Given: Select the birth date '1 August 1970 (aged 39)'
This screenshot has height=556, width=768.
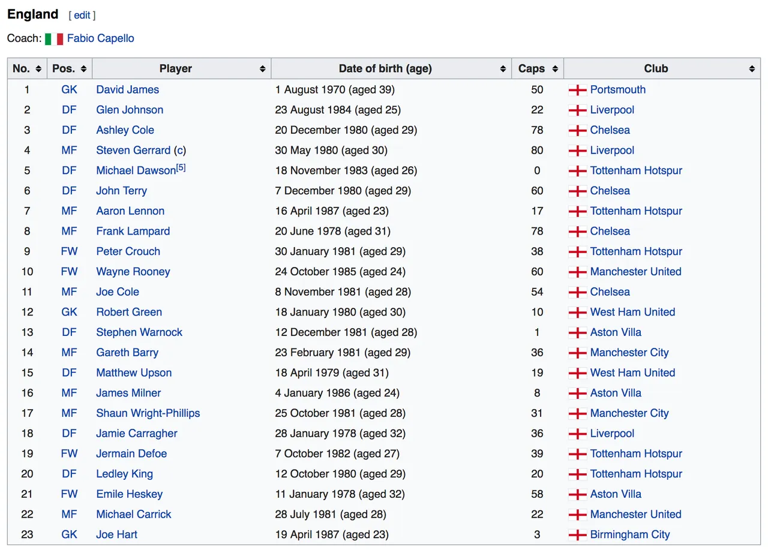Looking at the screenshot, I should pyautogui.click(x=335, y=89).
